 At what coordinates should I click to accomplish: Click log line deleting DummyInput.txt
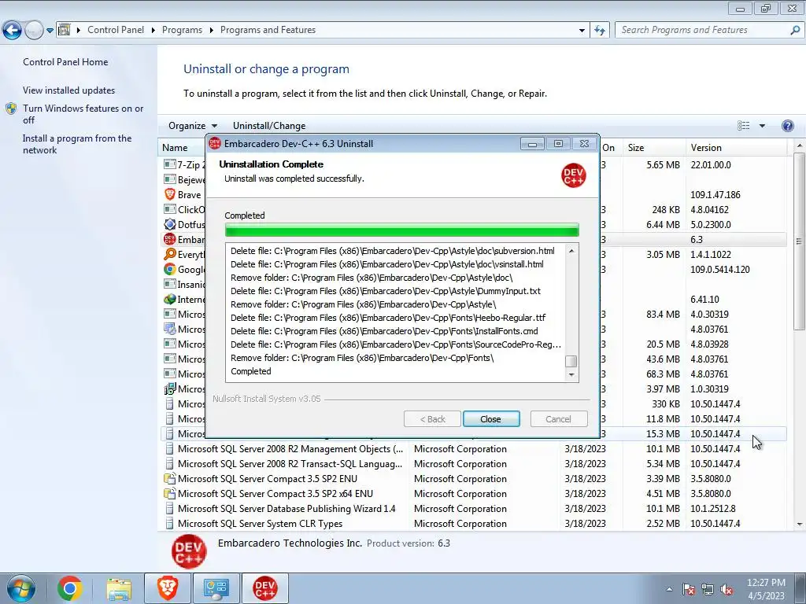click(x=386, y=291)
